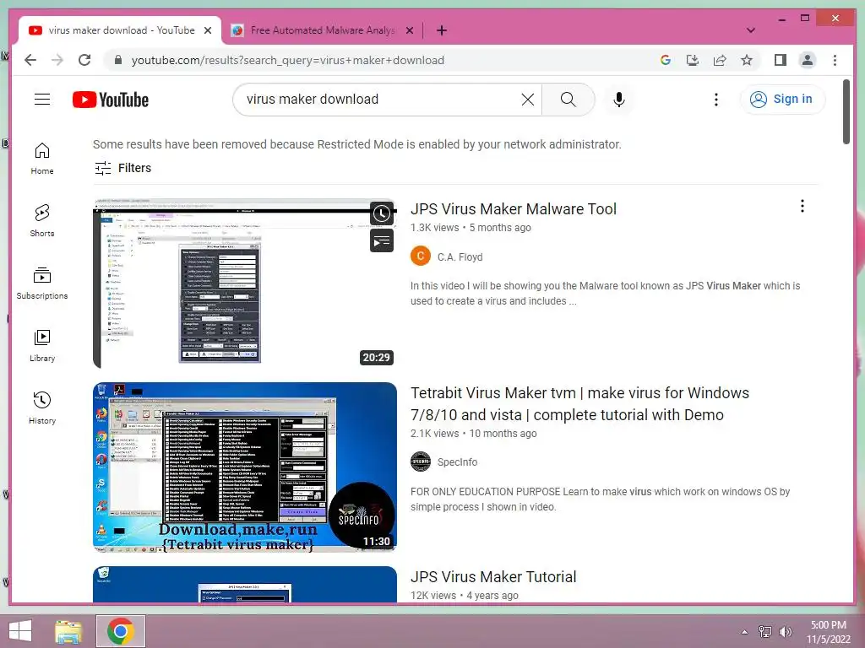Open File Explorer from the taskbar

(x=68, y=631)
